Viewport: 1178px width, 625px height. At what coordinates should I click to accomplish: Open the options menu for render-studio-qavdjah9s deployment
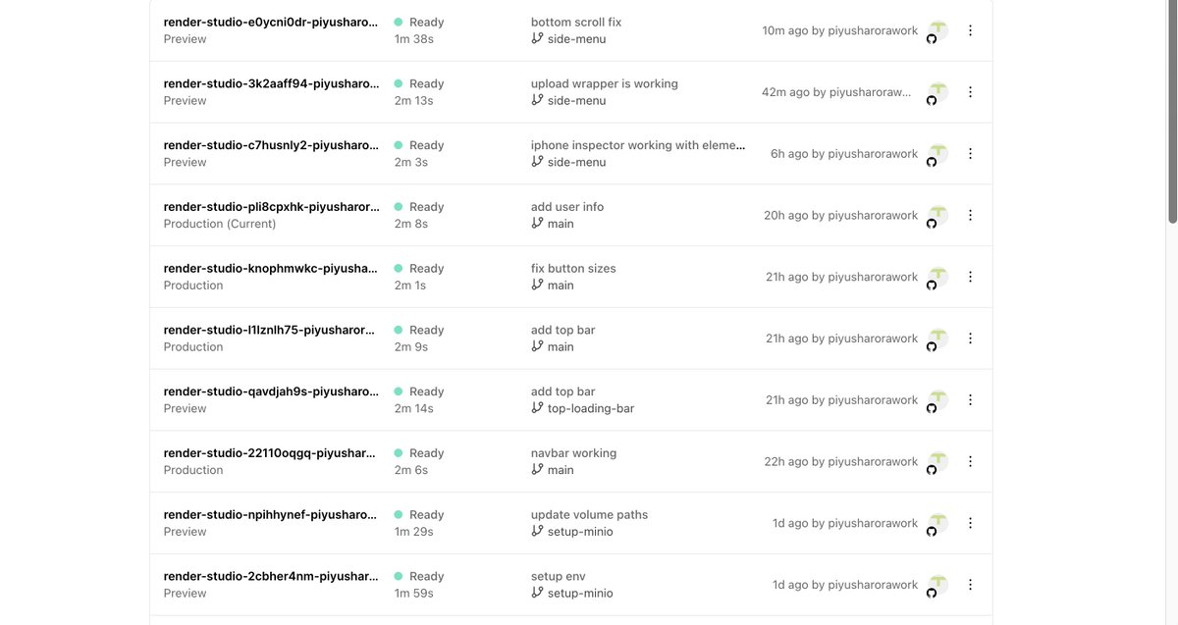[x=970, y=400]
